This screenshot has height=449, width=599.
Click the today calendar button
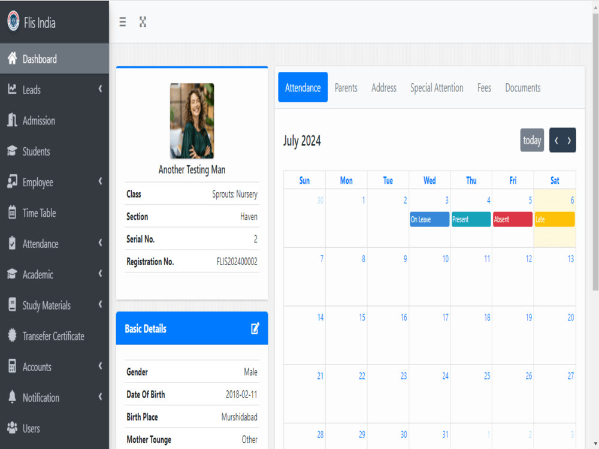click(532, 140)
